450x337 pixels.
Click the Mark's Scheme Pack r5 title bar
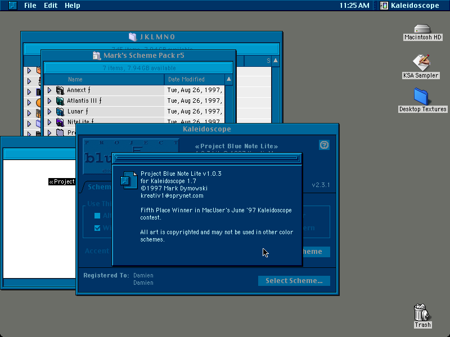138,55
